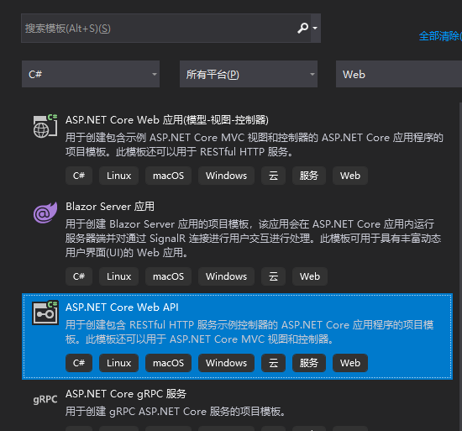Select the ASP.NET Core MVC template icon
462x431 pixels.
[x=45, y=126]
